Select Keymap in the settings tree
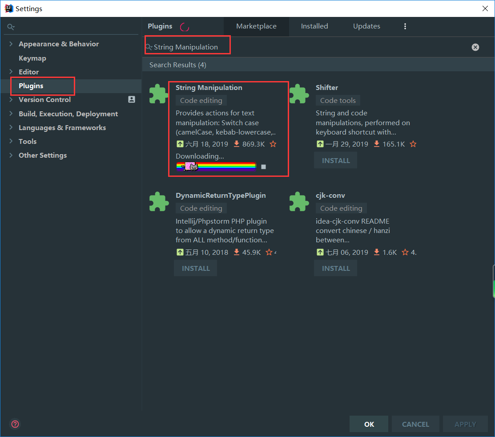This screenshot has width=495, height=437. coord(32,58)
